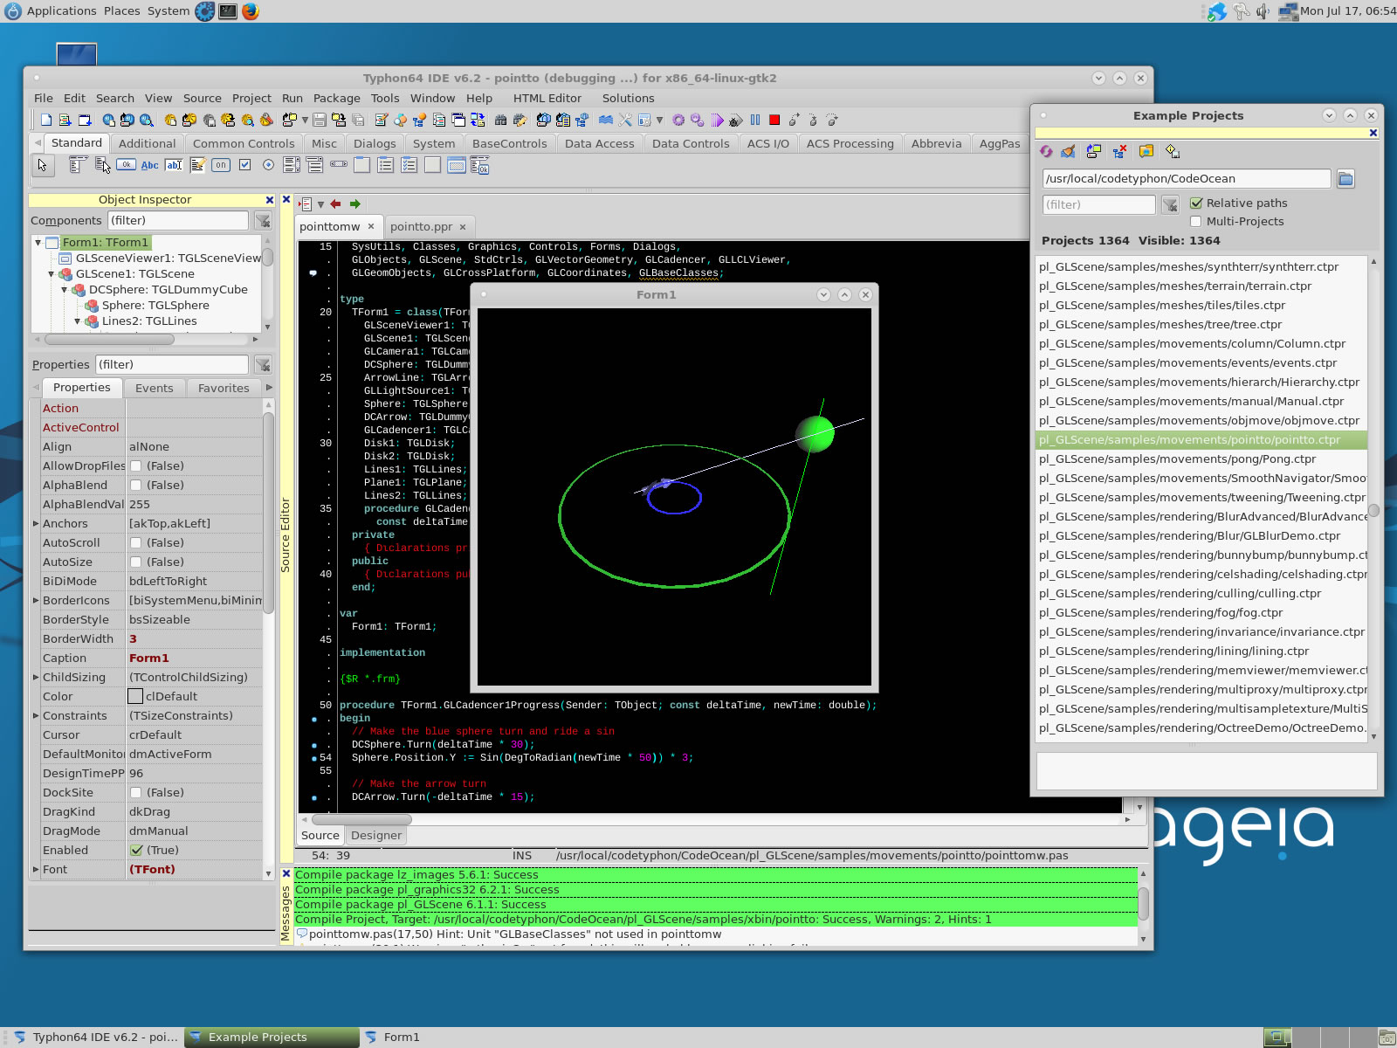The width and height of the screenshot is (1397, 1048).
Task: Toggle the AutoScroll property checkbox
Action: [x=136, y=542]
